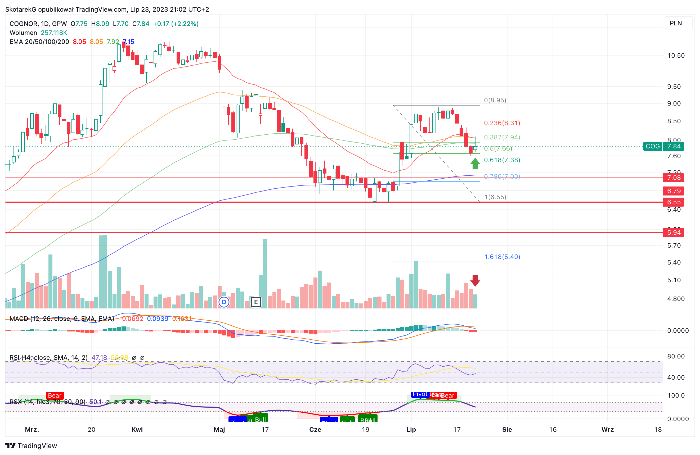
Task: Click the Lip date label on time axis
Action: tap(411, 429)
